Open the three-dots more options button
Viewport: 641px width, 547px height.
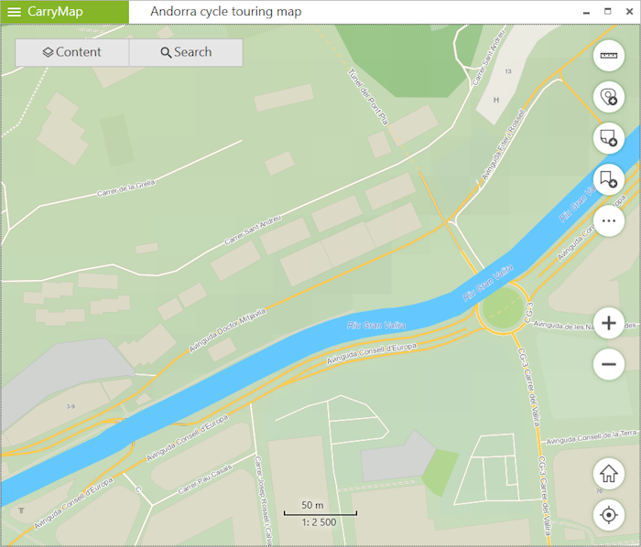[x=609, y=220]
